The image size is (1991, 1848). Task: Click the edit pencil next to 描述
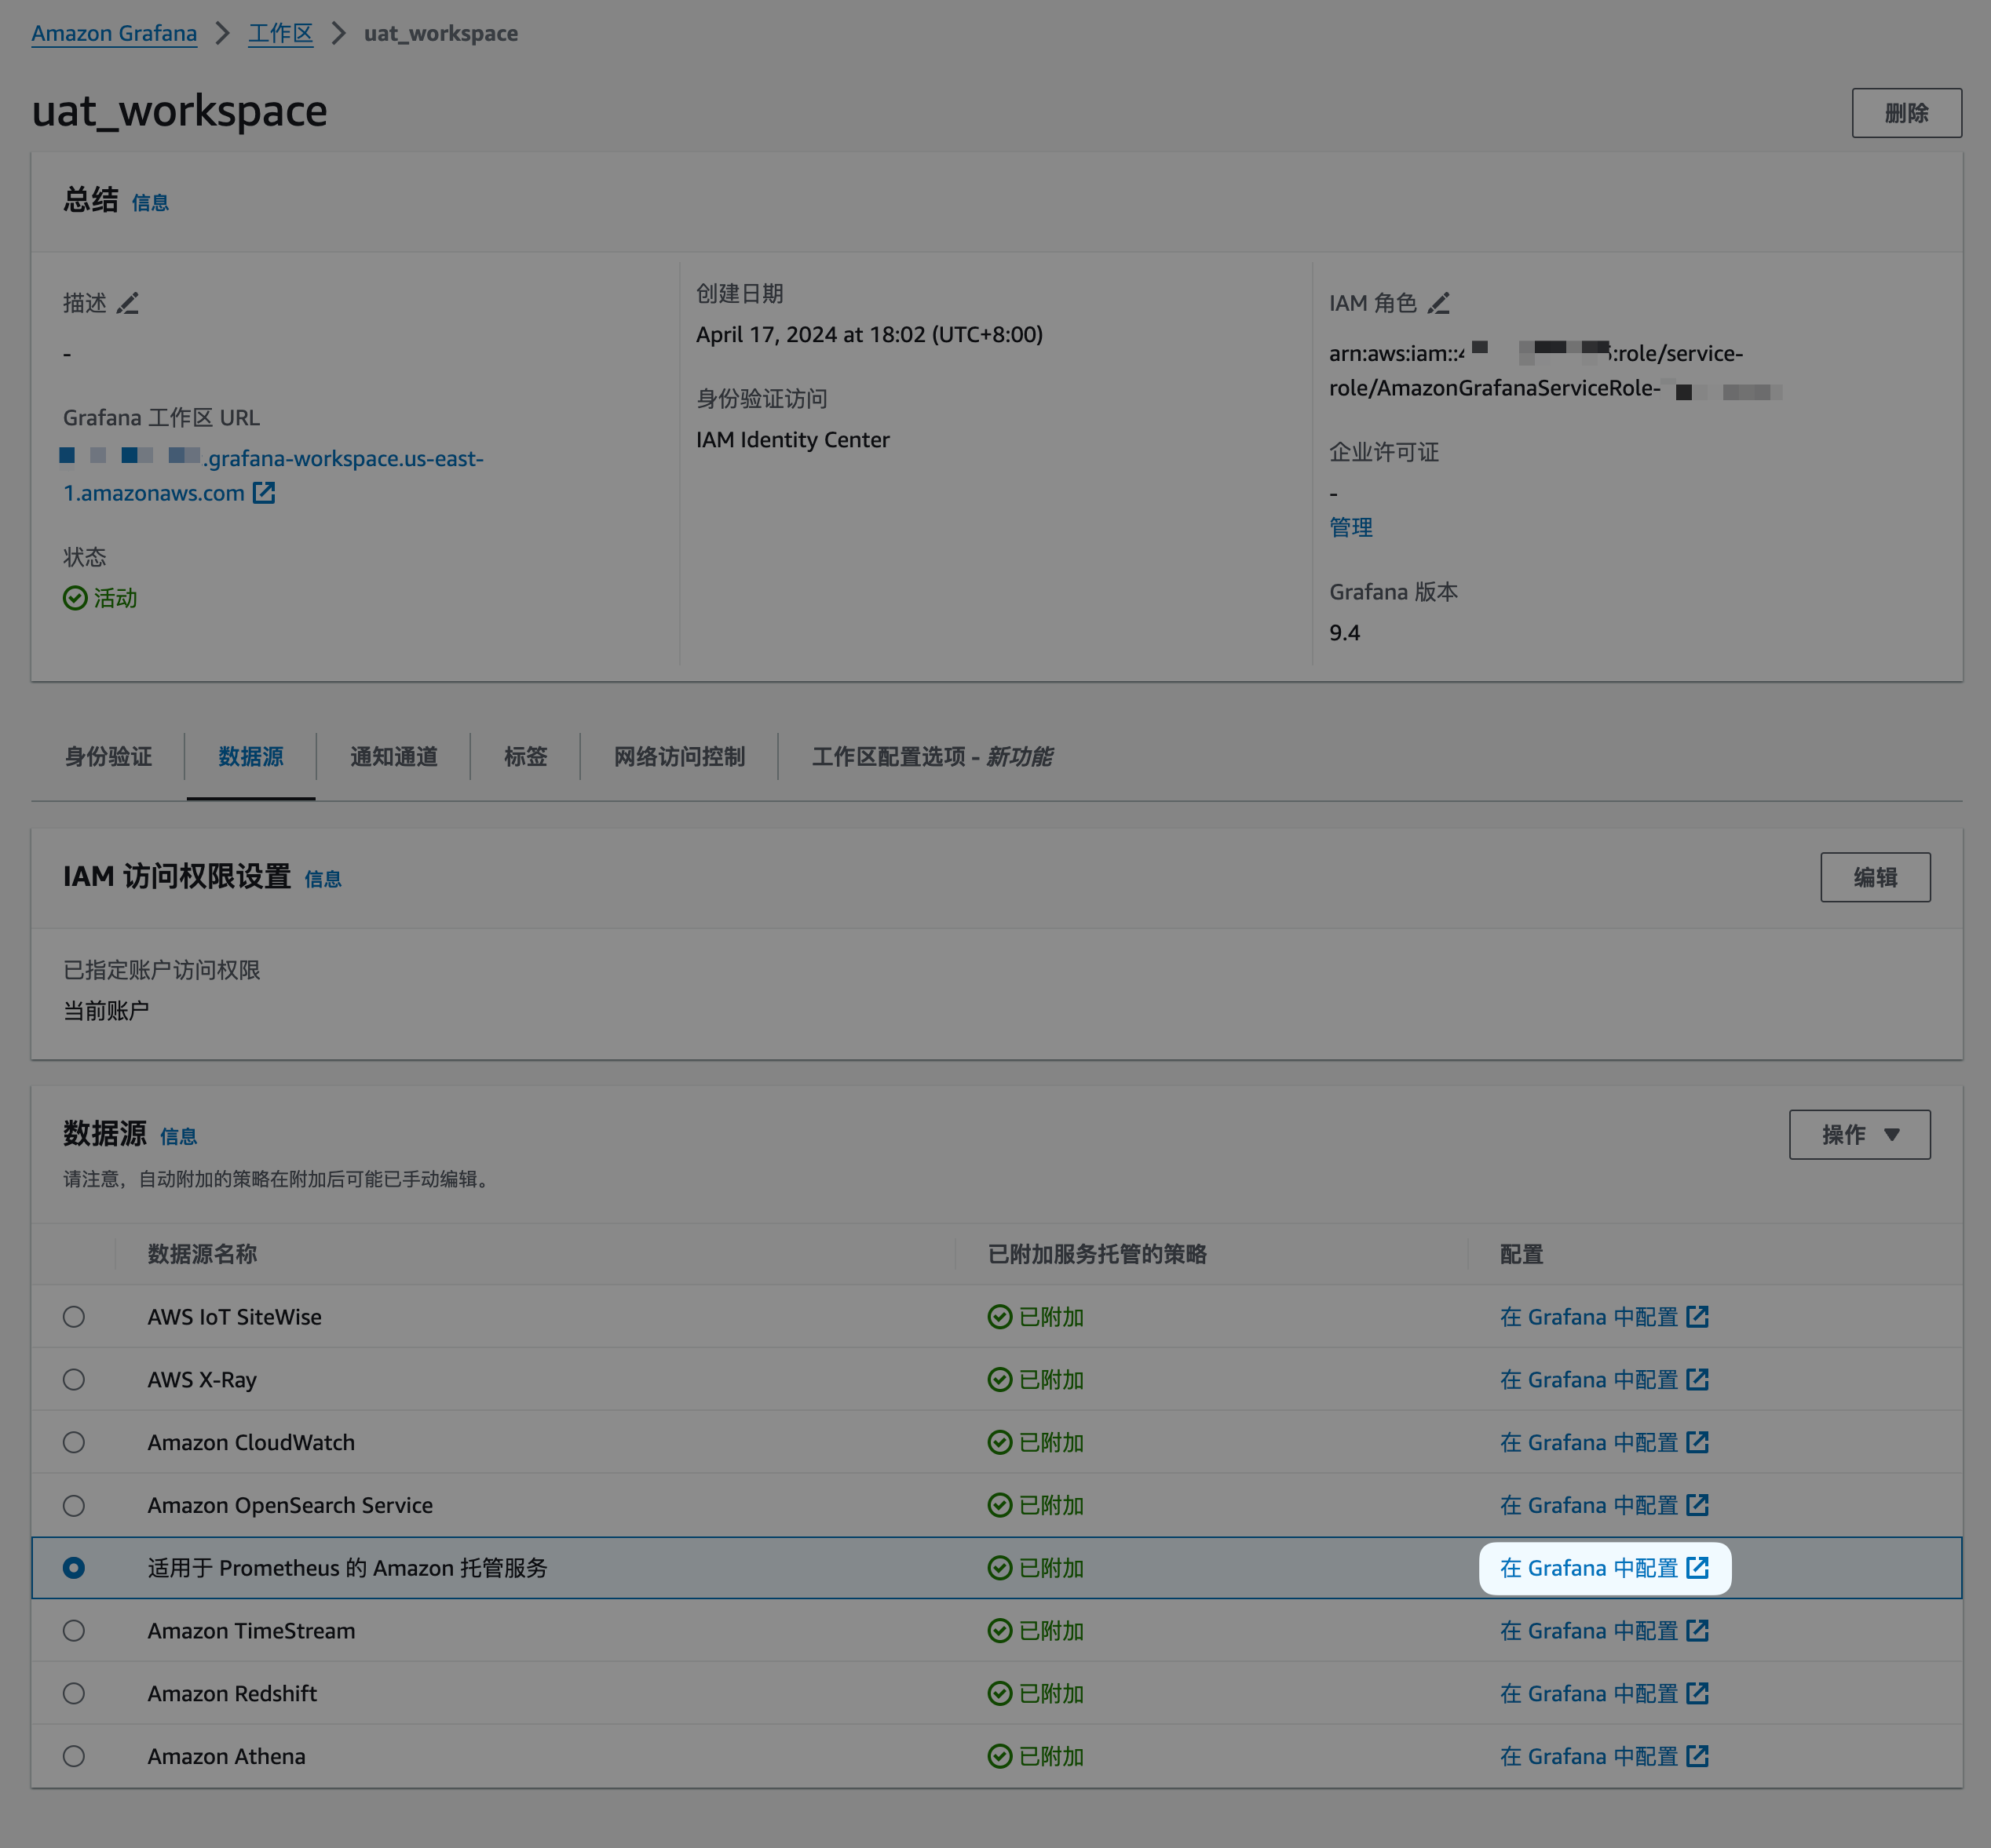click(128, 303)
